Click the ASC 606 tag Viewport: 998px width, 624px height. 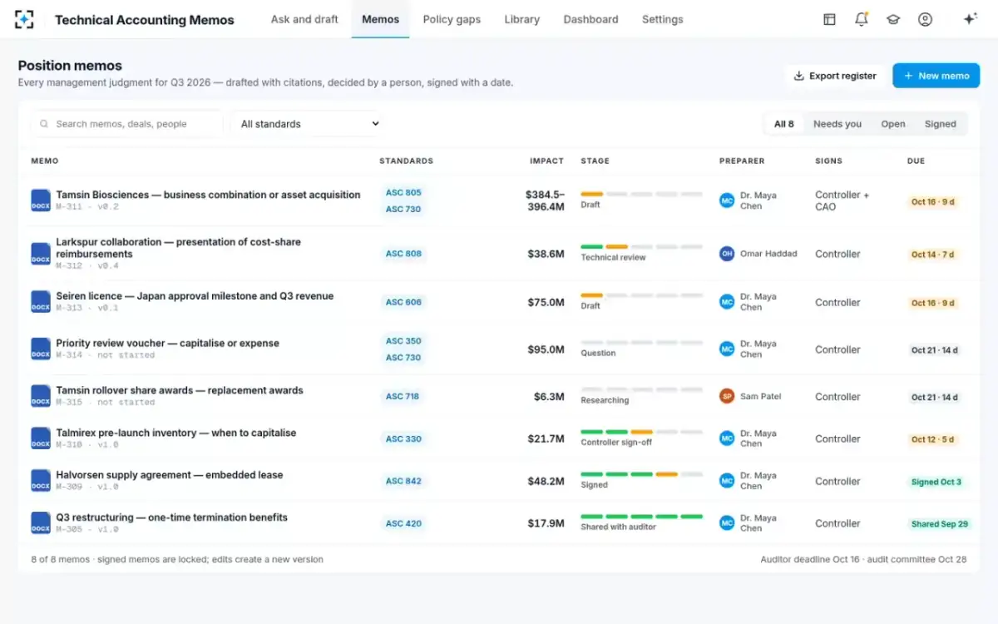(403, 302)
